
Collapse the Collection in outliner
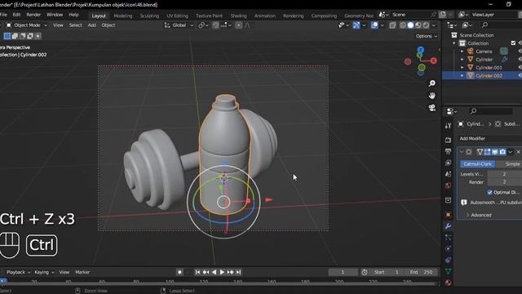click(454, 43)
